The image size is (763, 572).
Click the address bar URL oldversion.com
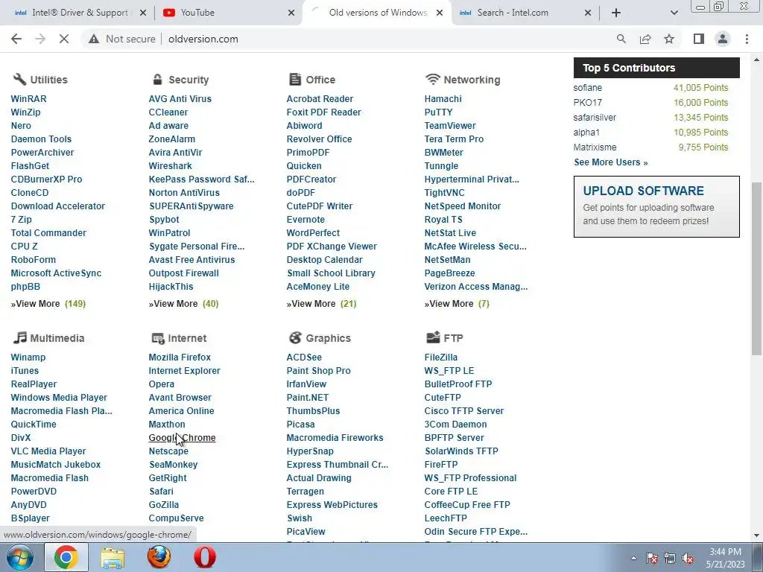[x=203, y=39]
